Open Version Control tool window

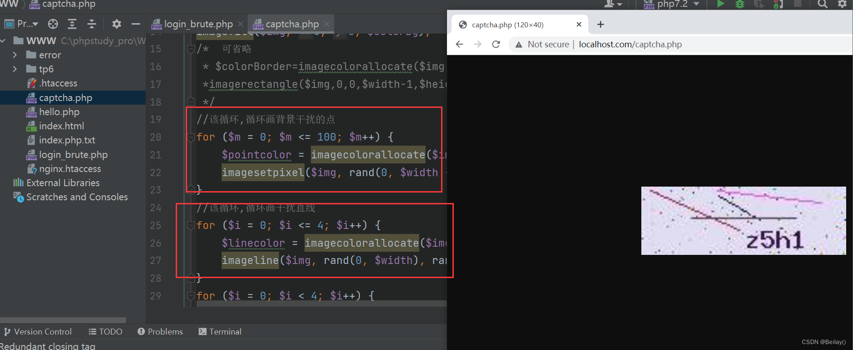(38, 332)
